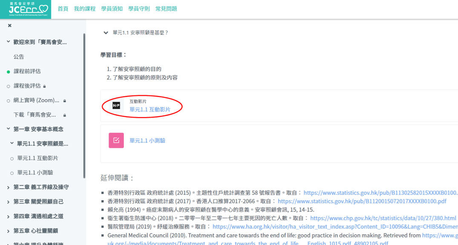Open the 單元1.1 互動影片 link
The width and height of the screenshot is (458, 245).
click(150, 110)
